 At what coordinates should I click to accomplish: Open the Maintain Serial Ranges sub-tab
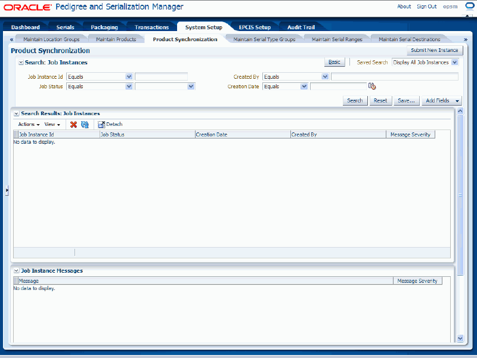pos(337,39)
